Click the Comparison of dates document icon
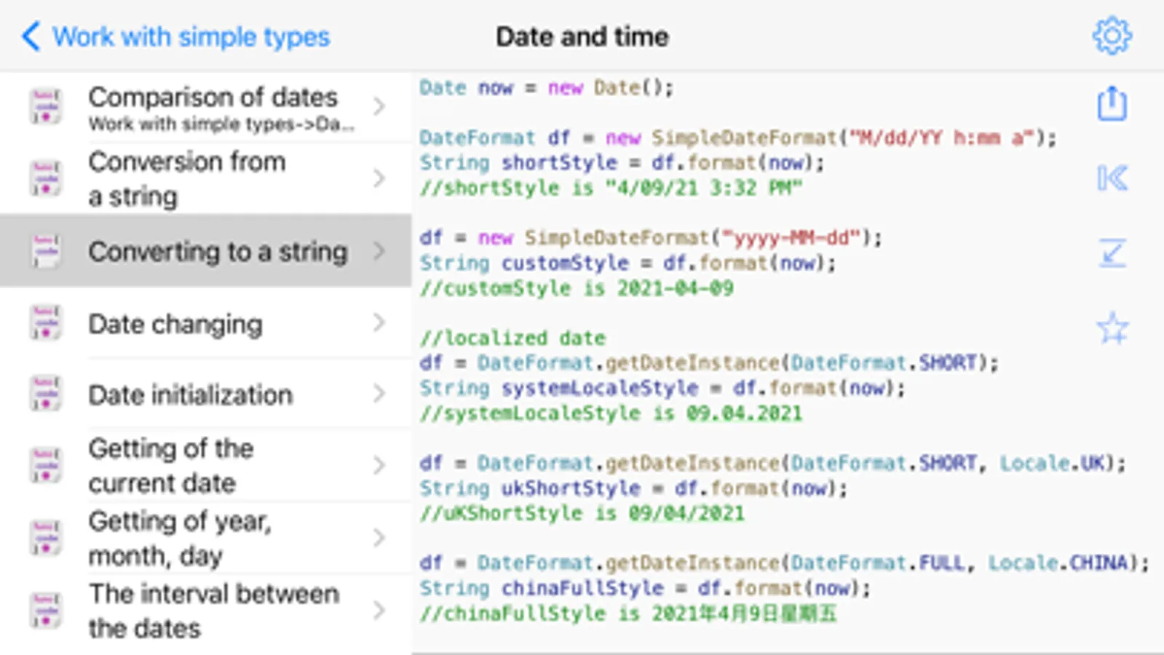The height and width of the screenshot is (655, 1164). (x=45, y=106)
